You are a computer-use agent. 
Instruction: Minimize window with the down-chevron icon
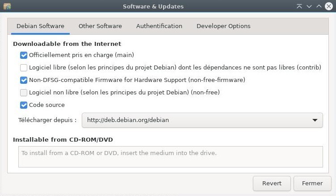coord(309,7)
